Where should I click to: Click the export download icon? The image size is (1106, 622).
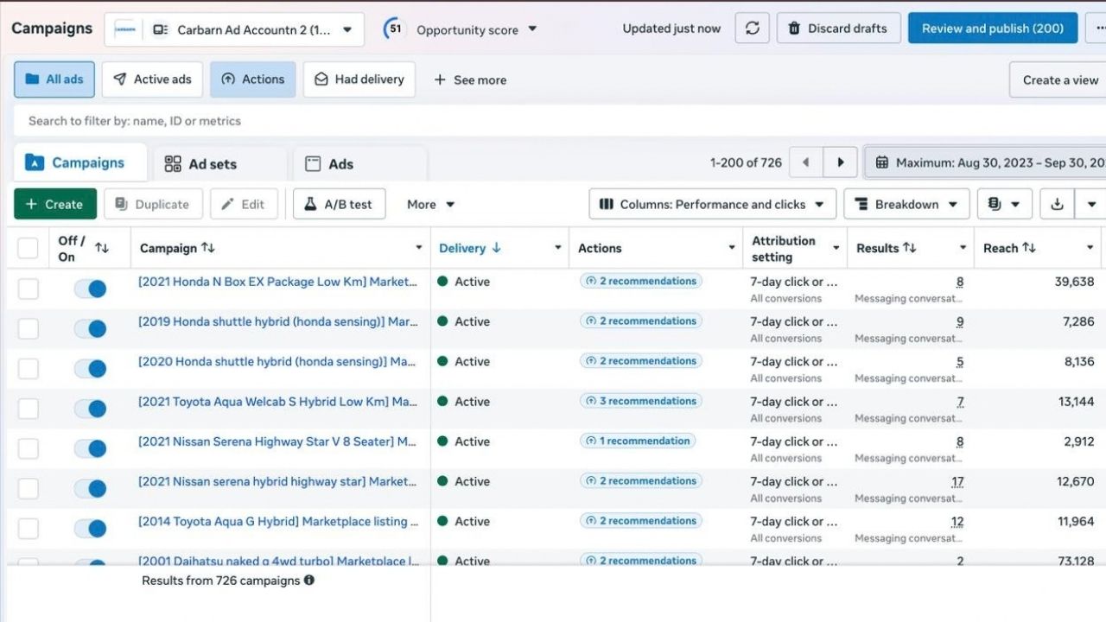tap(1057, 205)
